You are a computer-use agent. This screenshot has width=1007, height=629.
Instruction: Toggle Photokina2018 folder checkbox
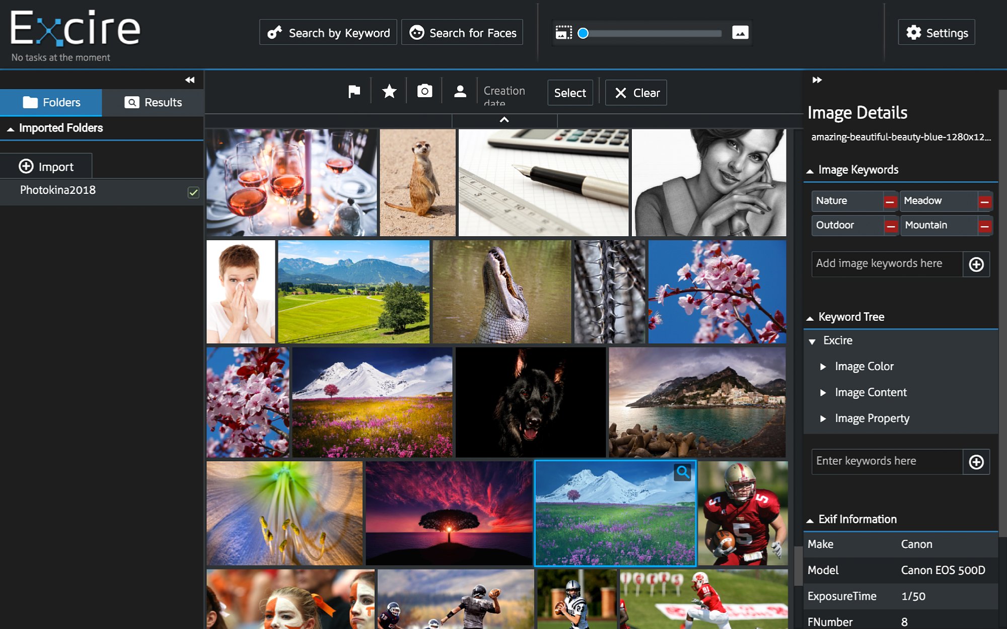193,192
